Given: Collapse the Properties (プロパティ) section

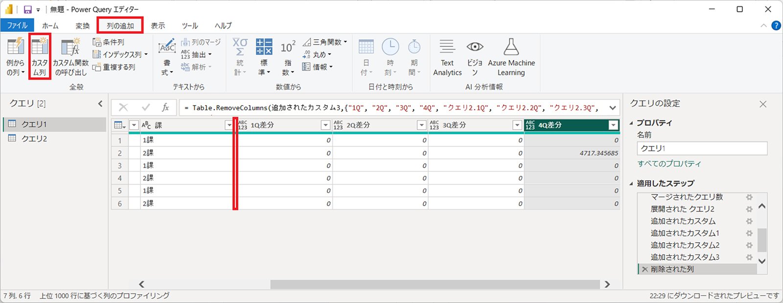Looking at the screenshot, I should click(631, 123).
